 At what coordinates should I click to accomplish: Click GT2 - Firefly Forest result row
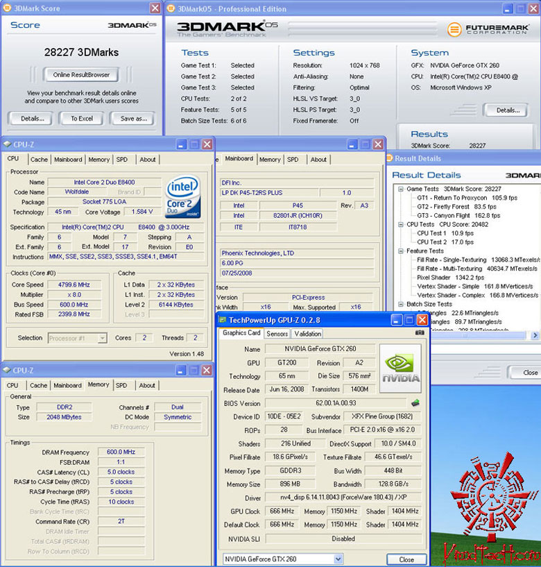coord(456,207)
